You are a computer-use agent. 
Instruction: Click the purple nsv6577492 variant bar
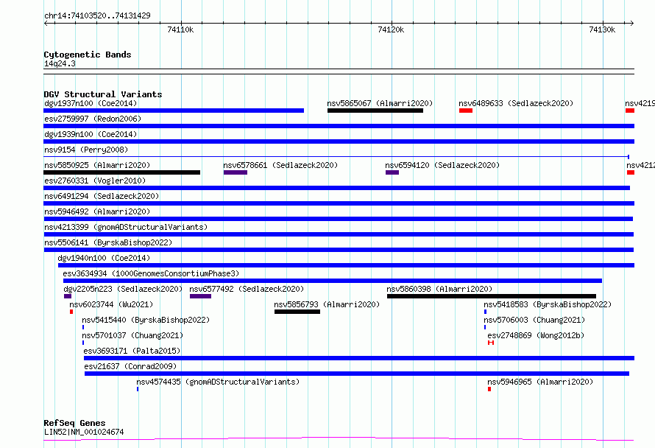(200, 296)
